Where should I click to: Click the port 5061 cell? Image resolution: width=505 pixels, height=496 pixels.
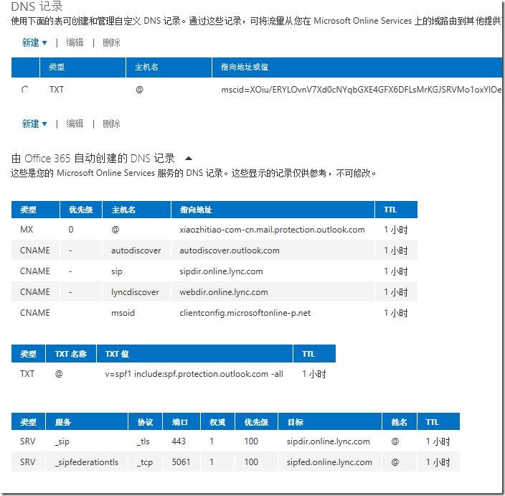(181, 462)
